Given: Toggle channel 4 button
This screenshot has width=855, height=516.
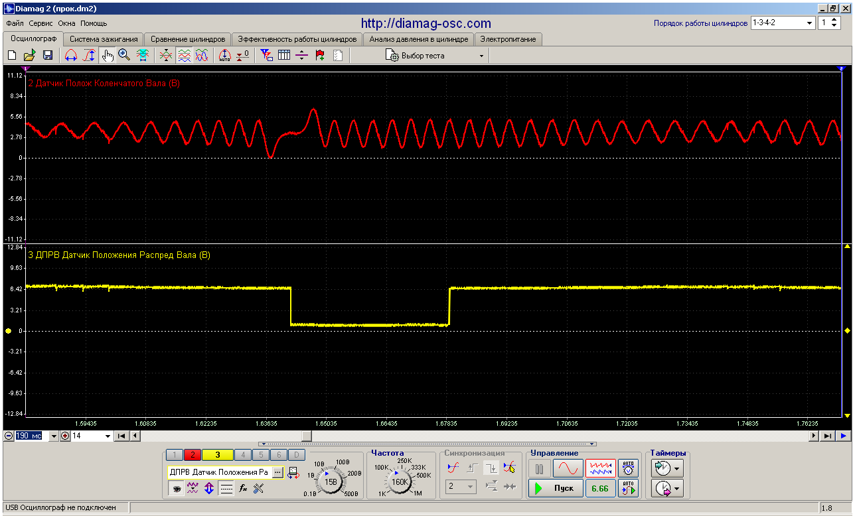Looking at the screenshot, I should [243, 454].
